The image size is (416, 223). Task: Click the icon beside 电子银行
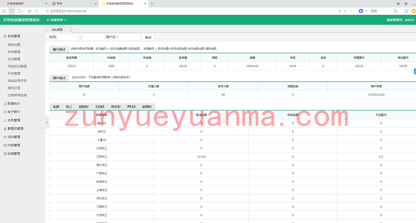[x=5, y=112]
